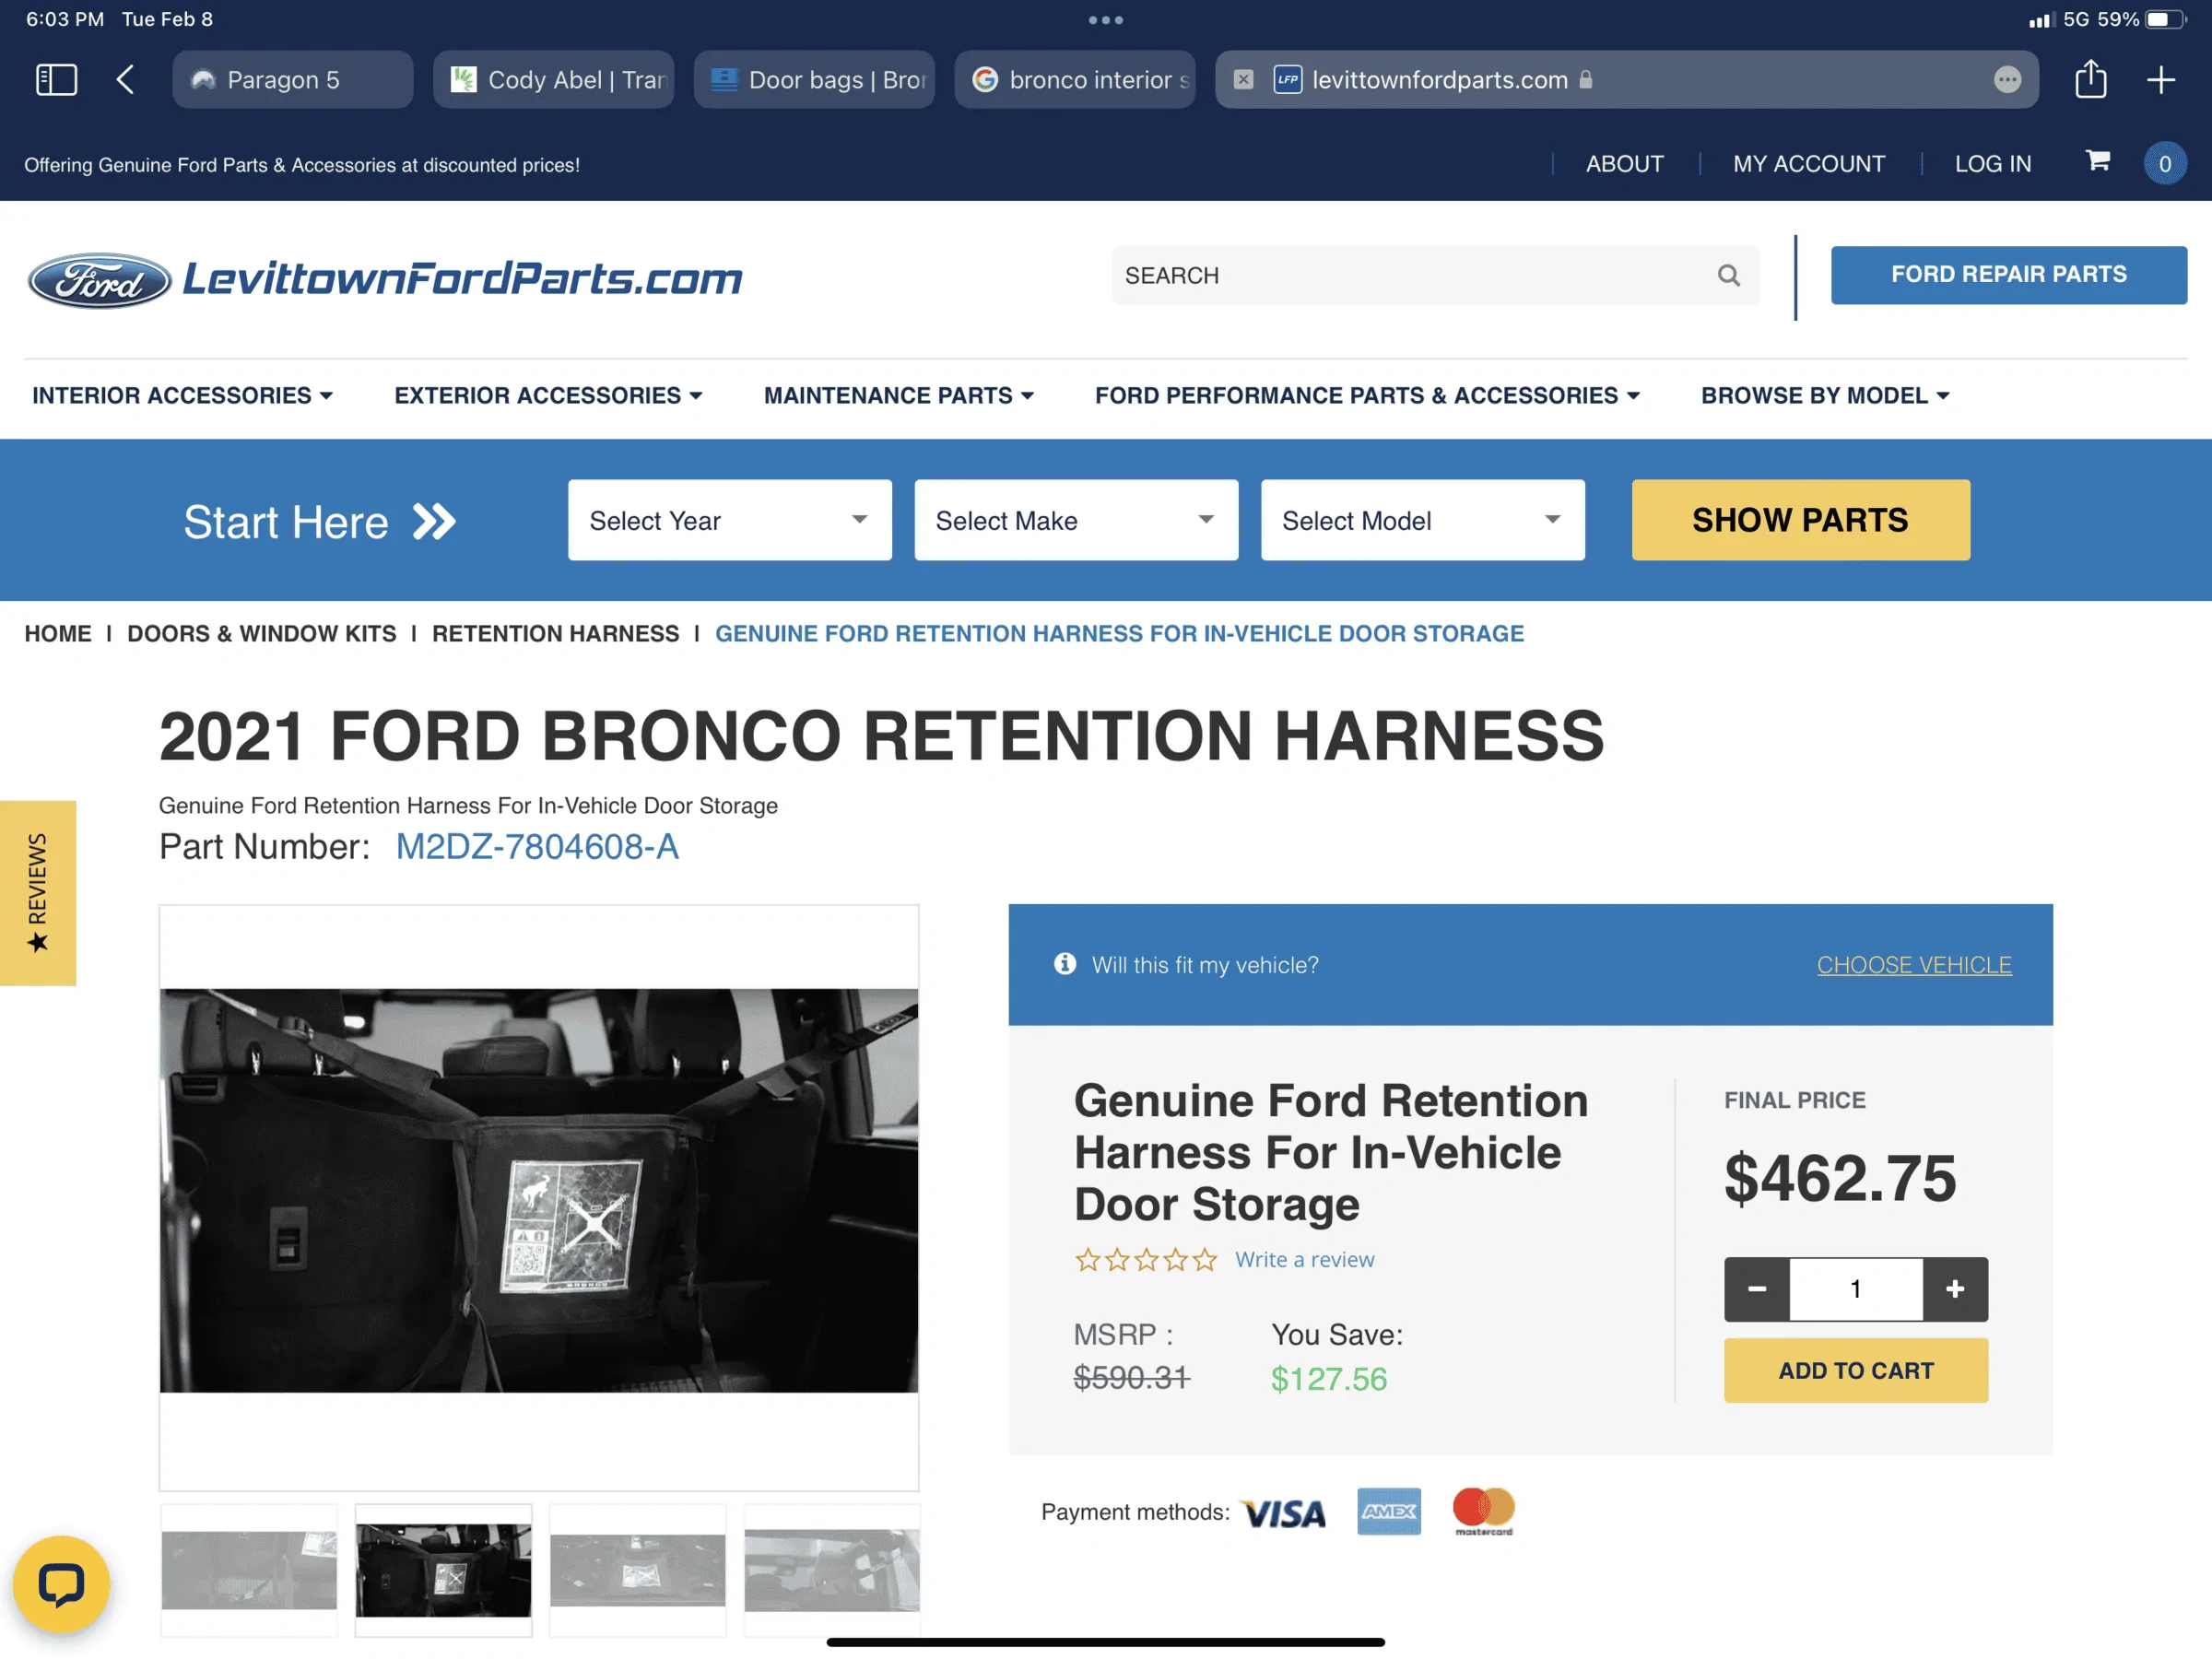The width and height of the screenshot is (2212, 1659).
Task: Click the Ford oval logo
Action: pyautogui.click(x=100, y=280)
